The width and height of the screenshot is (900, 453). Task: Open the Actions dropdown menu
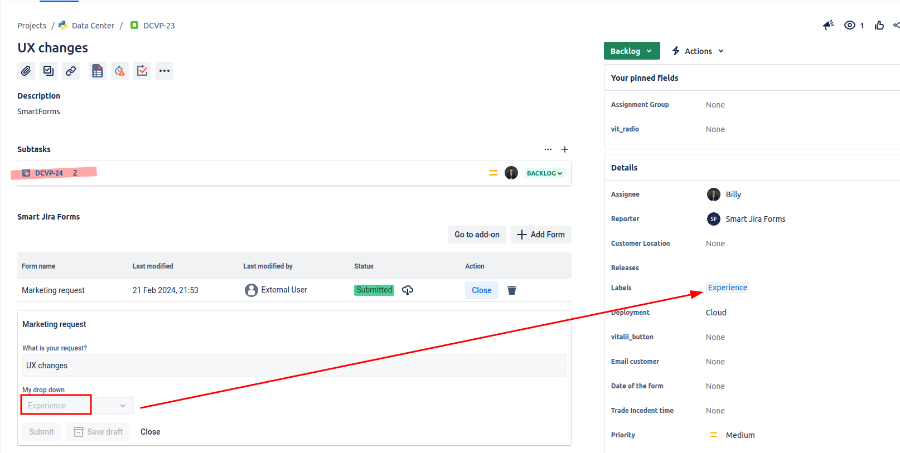click(x=698, y=51)
